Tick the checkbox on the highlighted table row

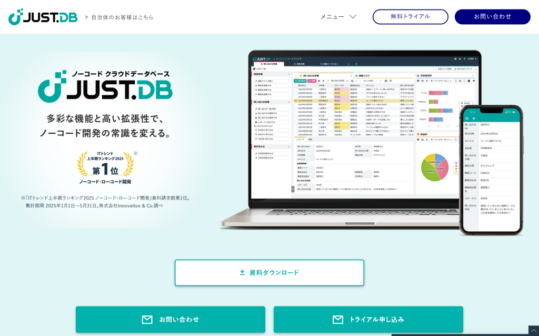pos(296,100)
